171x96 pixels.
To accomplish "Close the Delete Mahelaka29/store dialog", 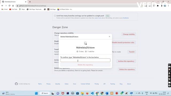I will click(109, 37).
